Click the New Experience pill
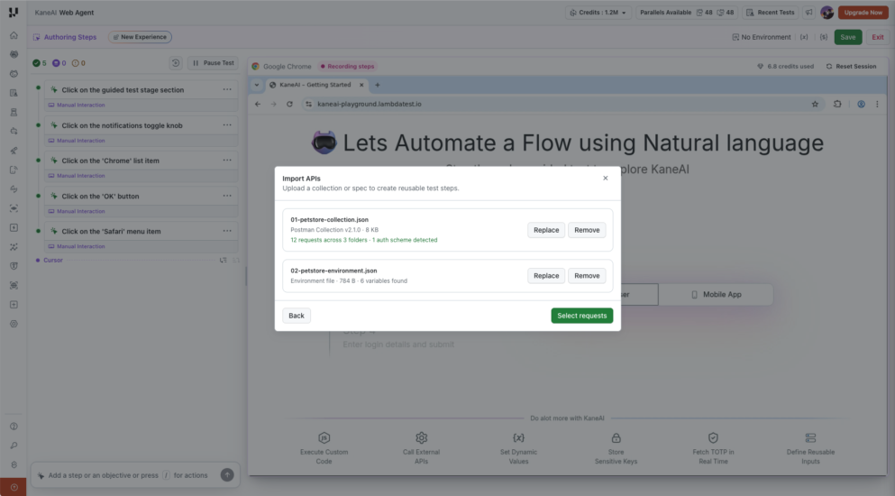895x496 pixels. click(140, 37)
